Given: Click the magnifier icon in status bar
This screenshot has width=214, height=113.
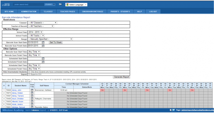Looking at the screenshot, I should (x=171, y=110).
